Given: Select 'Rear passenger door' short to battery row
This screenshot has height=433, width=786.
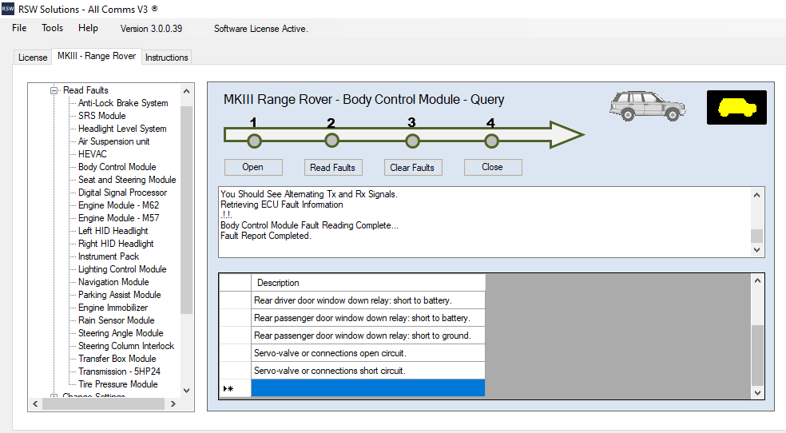Looking at the screenshot, I should (x=368, y=318).
